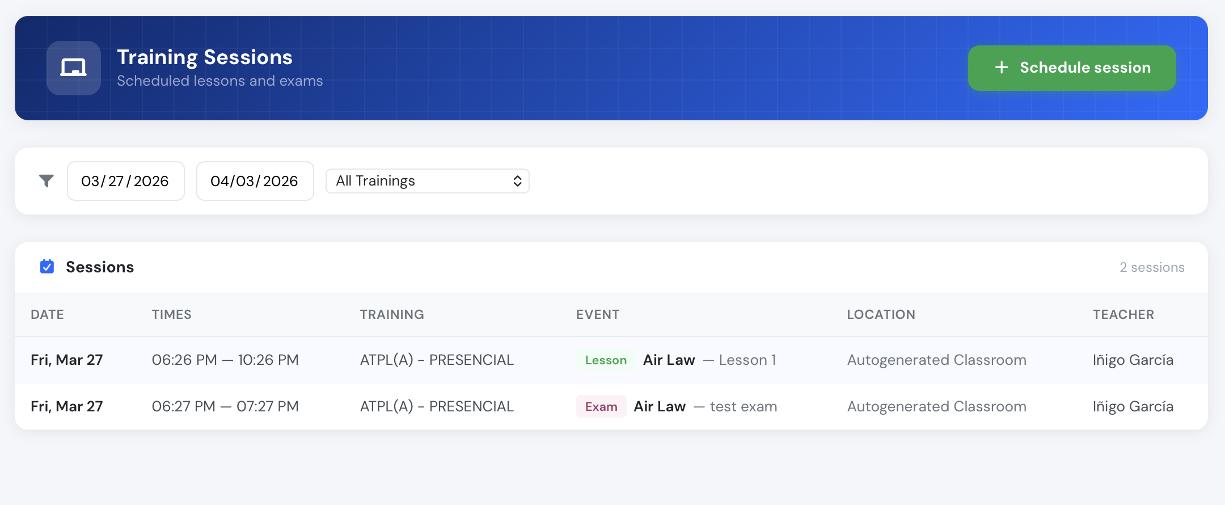Click Iñigo García in the Lesson row
Screen dimensions: 1225x505
click(1133, 360)
